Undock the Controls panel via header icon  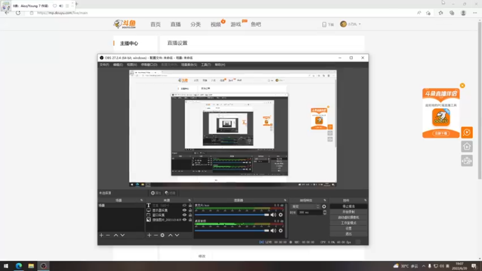[x=365, y=201]
